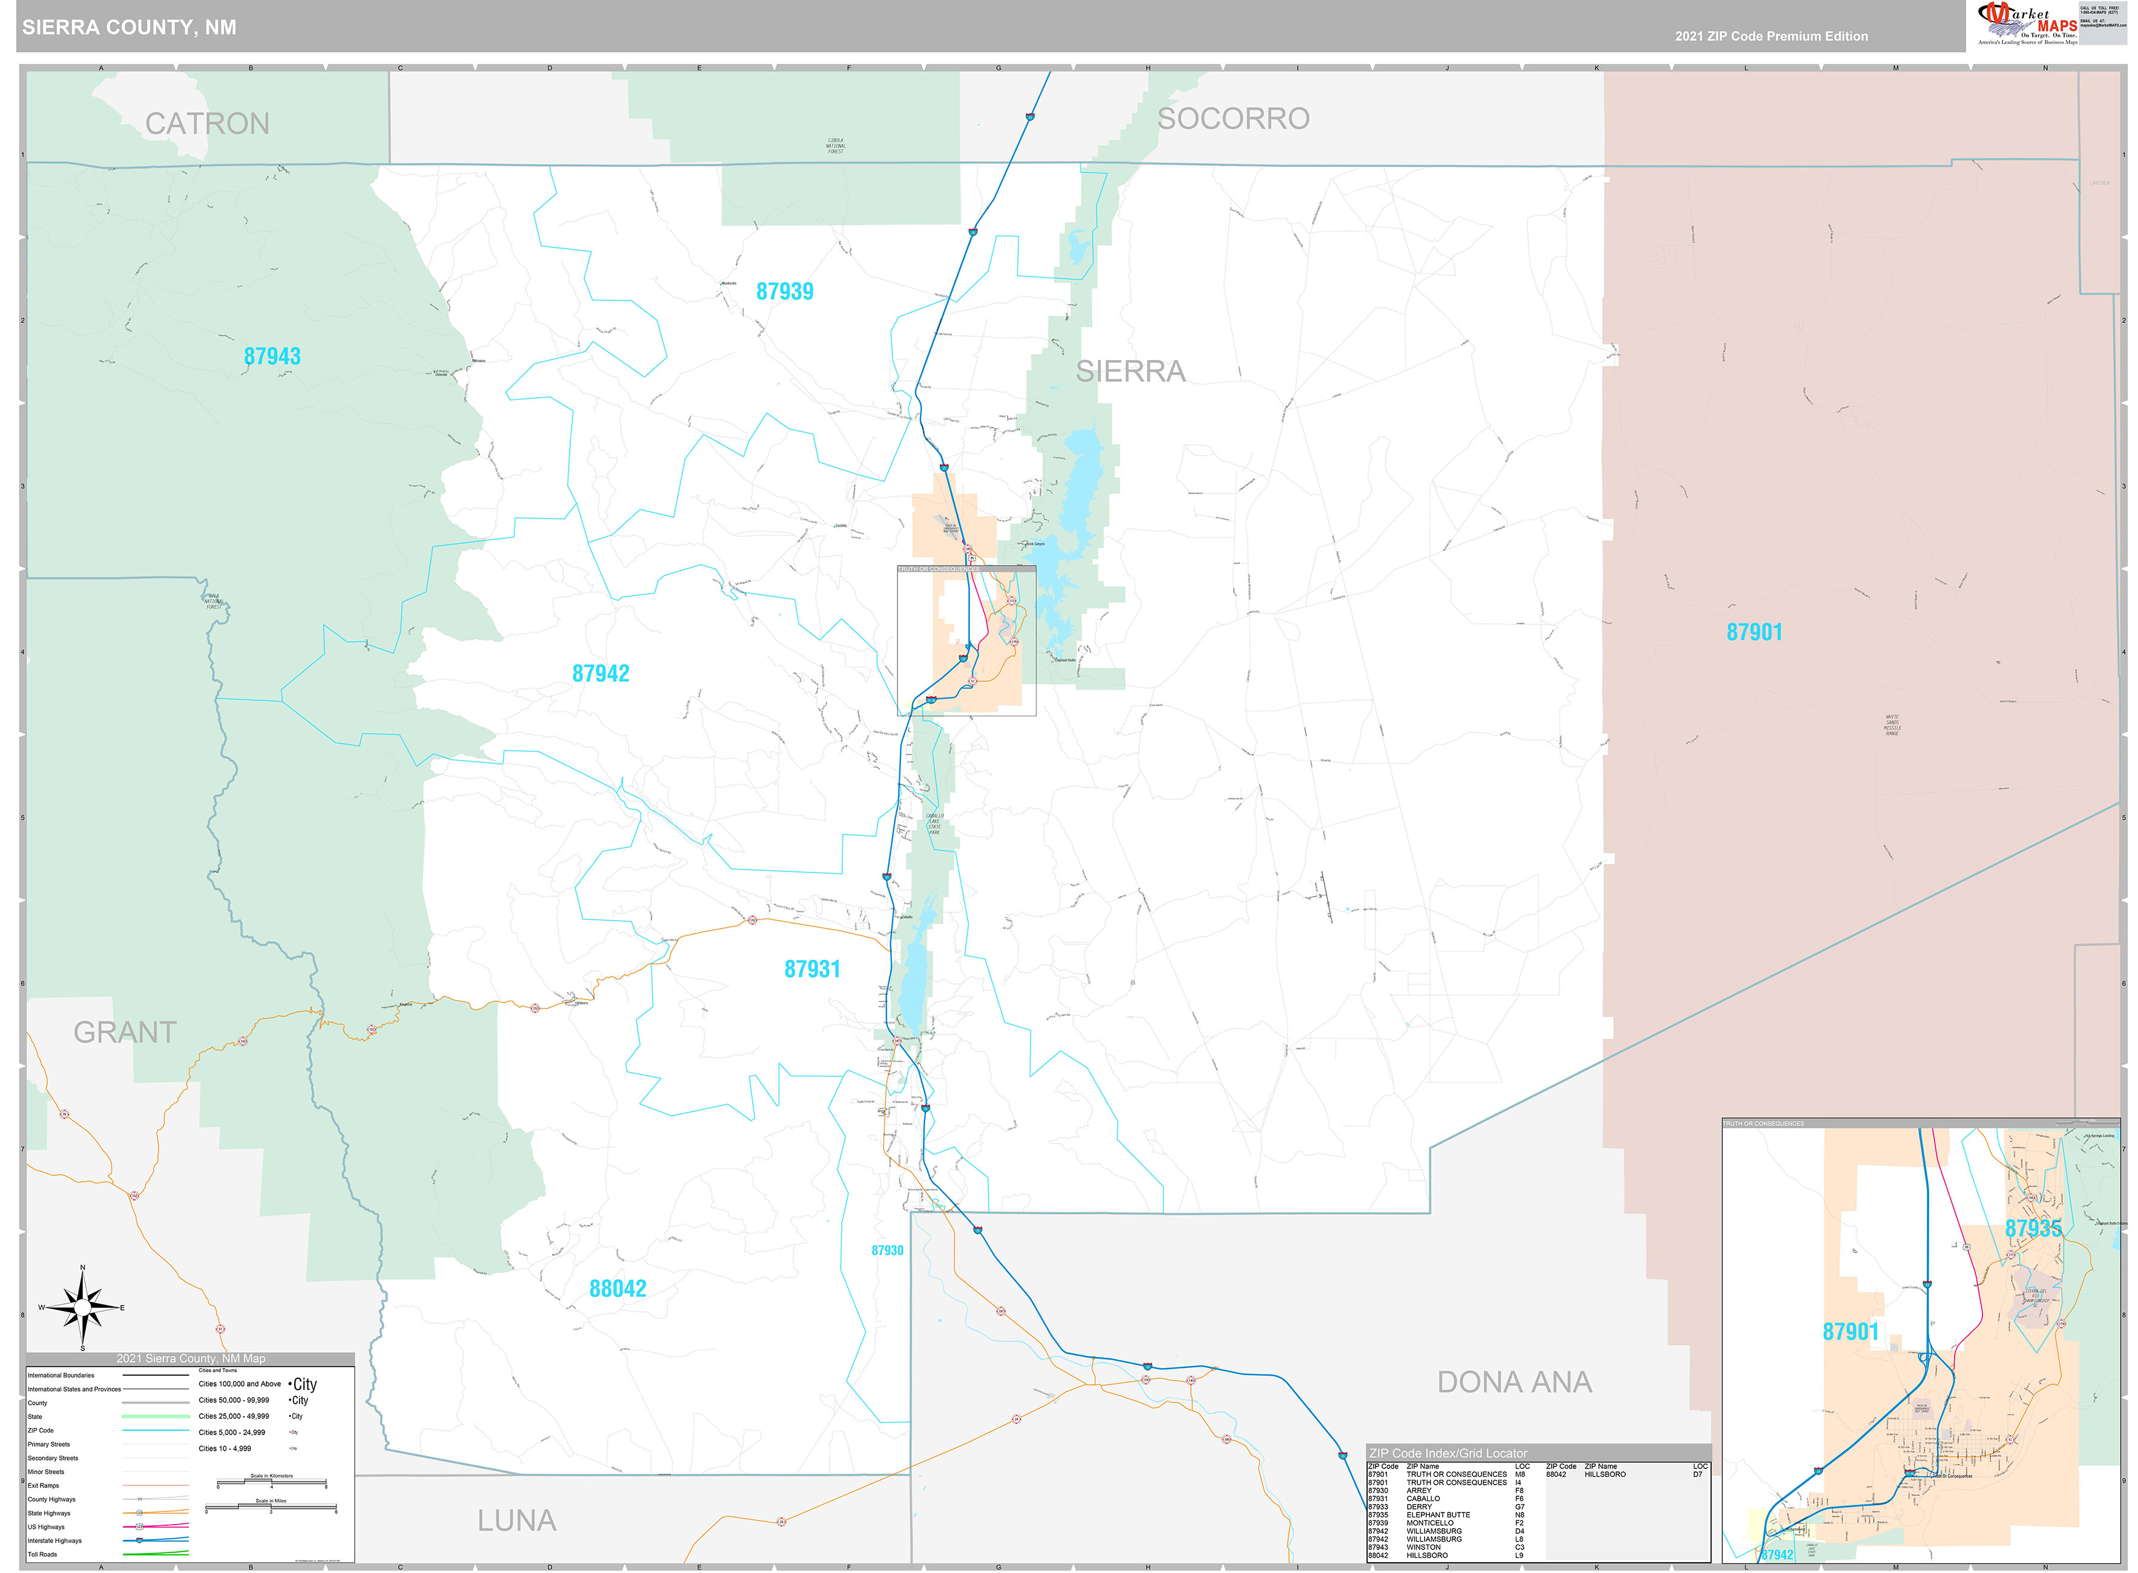Click 'Exit Ramps' legend entry
The image size is (2138, 1573).
[x=43, y=1485]
